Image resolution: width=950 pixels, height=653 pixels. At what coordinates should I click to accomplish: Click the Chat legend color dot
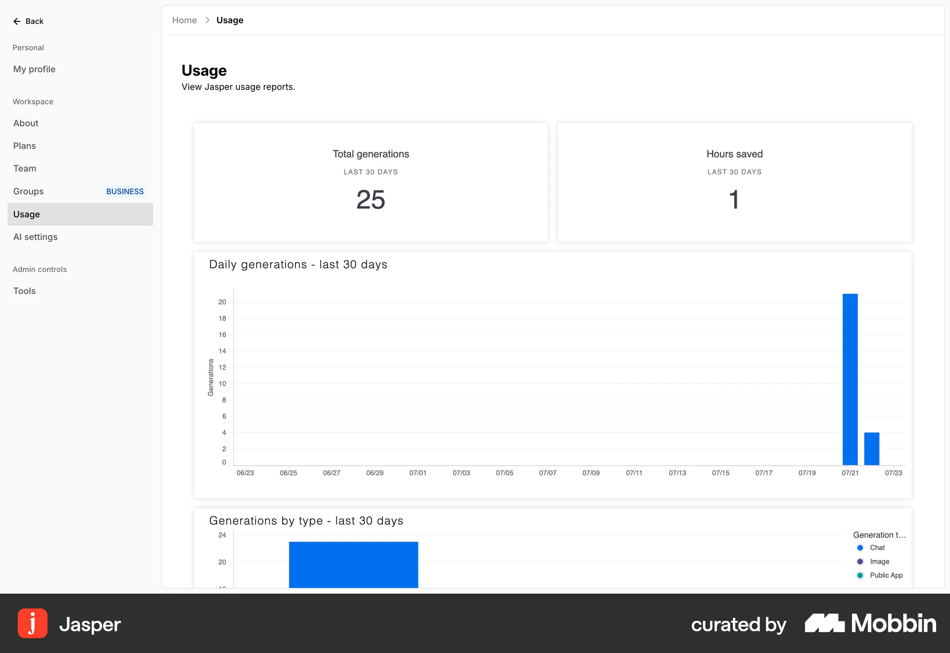click(860, 548)
